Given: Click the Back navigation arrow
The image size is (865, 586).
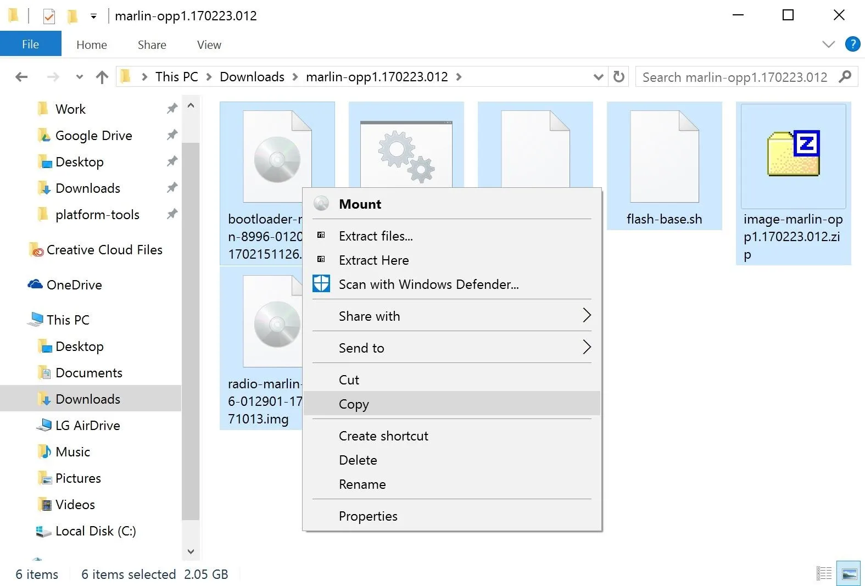Looking at the screenshot, I should 21,77.
